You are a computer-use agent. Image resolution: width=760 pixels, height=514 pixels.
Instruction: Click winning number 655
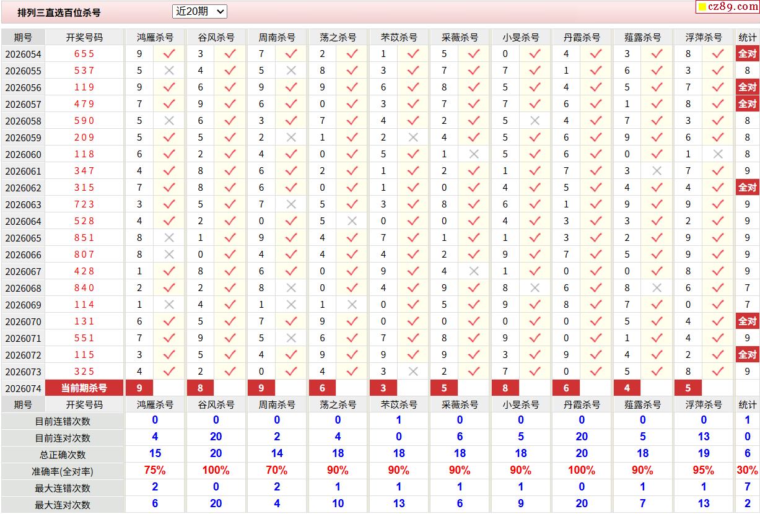click(84, 54)
